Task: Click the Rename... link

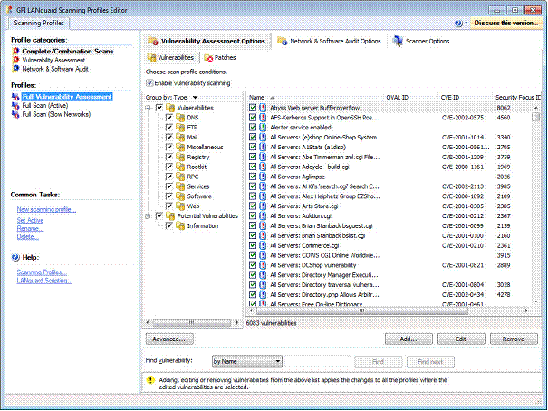Action: point(31,228)
